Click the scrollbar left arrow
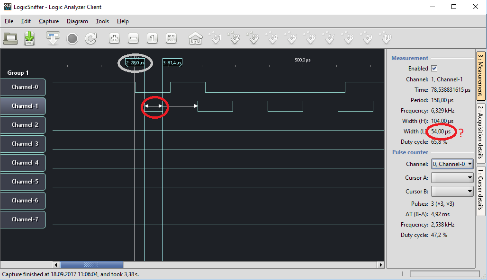The height and width of the screenshot is (280, 487). [x=56, y=265]
